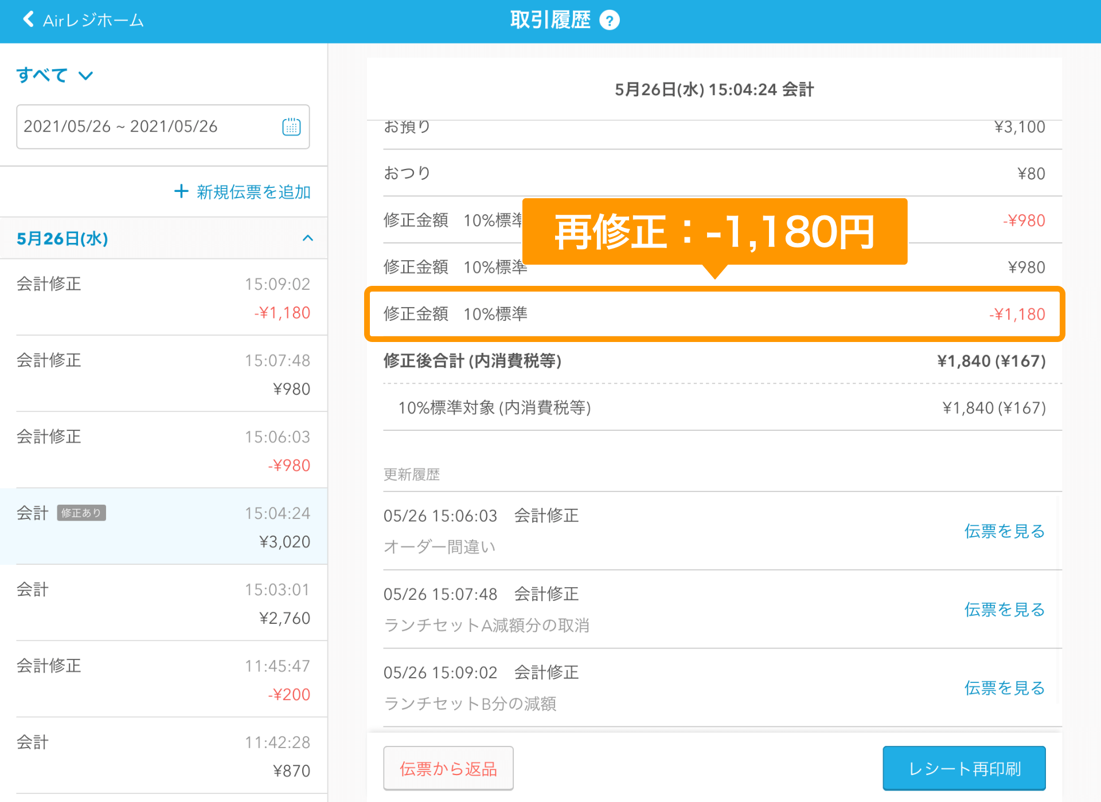View slip for 15:09:02 会計修正
This screenshot has height=802, width=1101.
click(1004, 688)
